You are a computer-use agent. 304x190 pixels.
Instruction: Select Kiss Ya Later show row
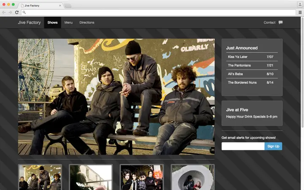252,57
